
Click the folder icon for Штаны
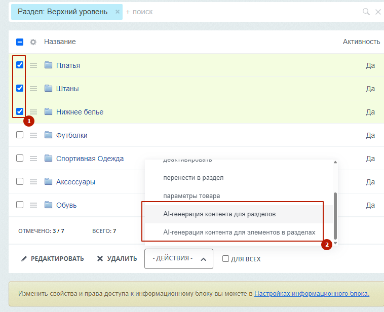click(48, 88)
